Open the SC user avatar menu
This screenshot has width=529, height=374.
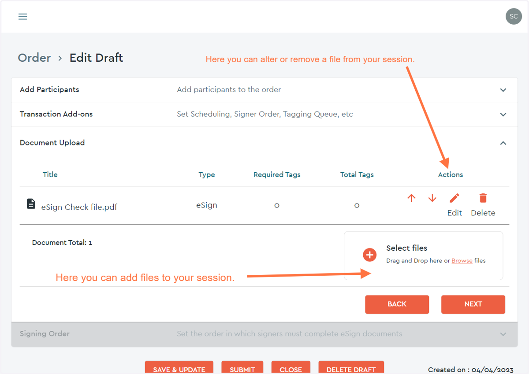[514, 16]
